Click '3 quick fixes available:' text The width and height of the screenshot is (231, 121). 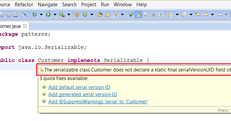coord(64,78)
